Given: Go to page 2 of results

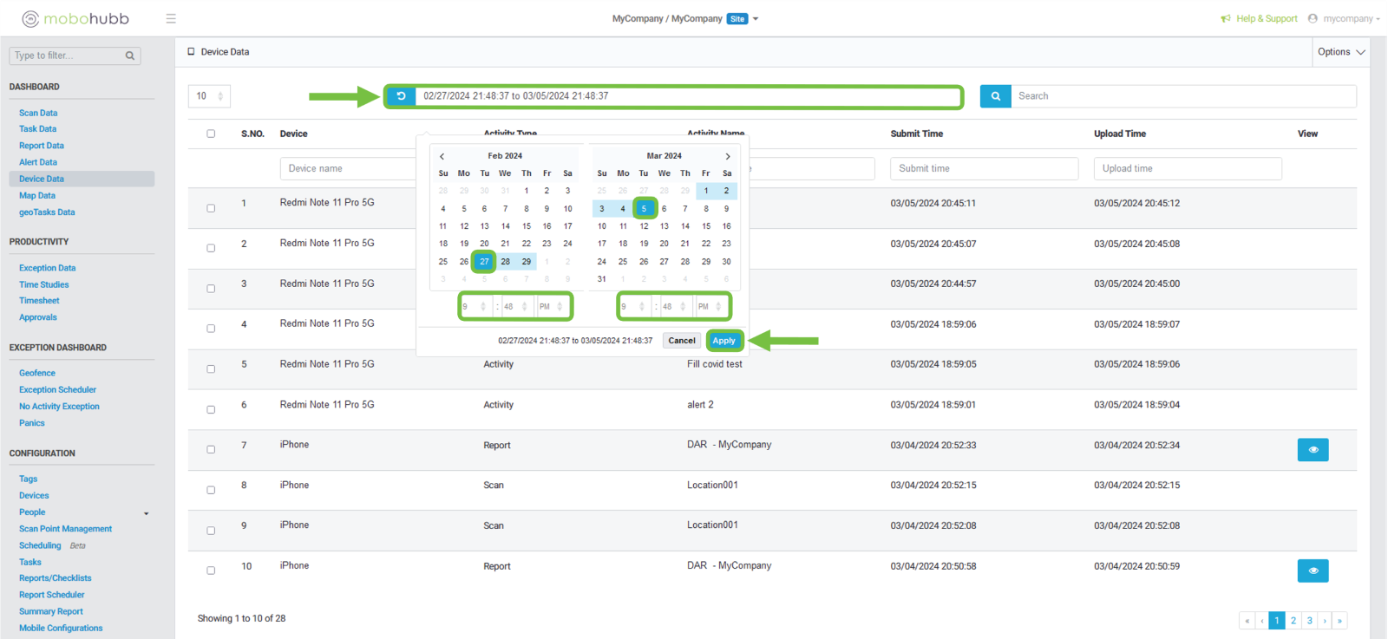Looking at the screenshot, I should click(x=1293, y=621).
